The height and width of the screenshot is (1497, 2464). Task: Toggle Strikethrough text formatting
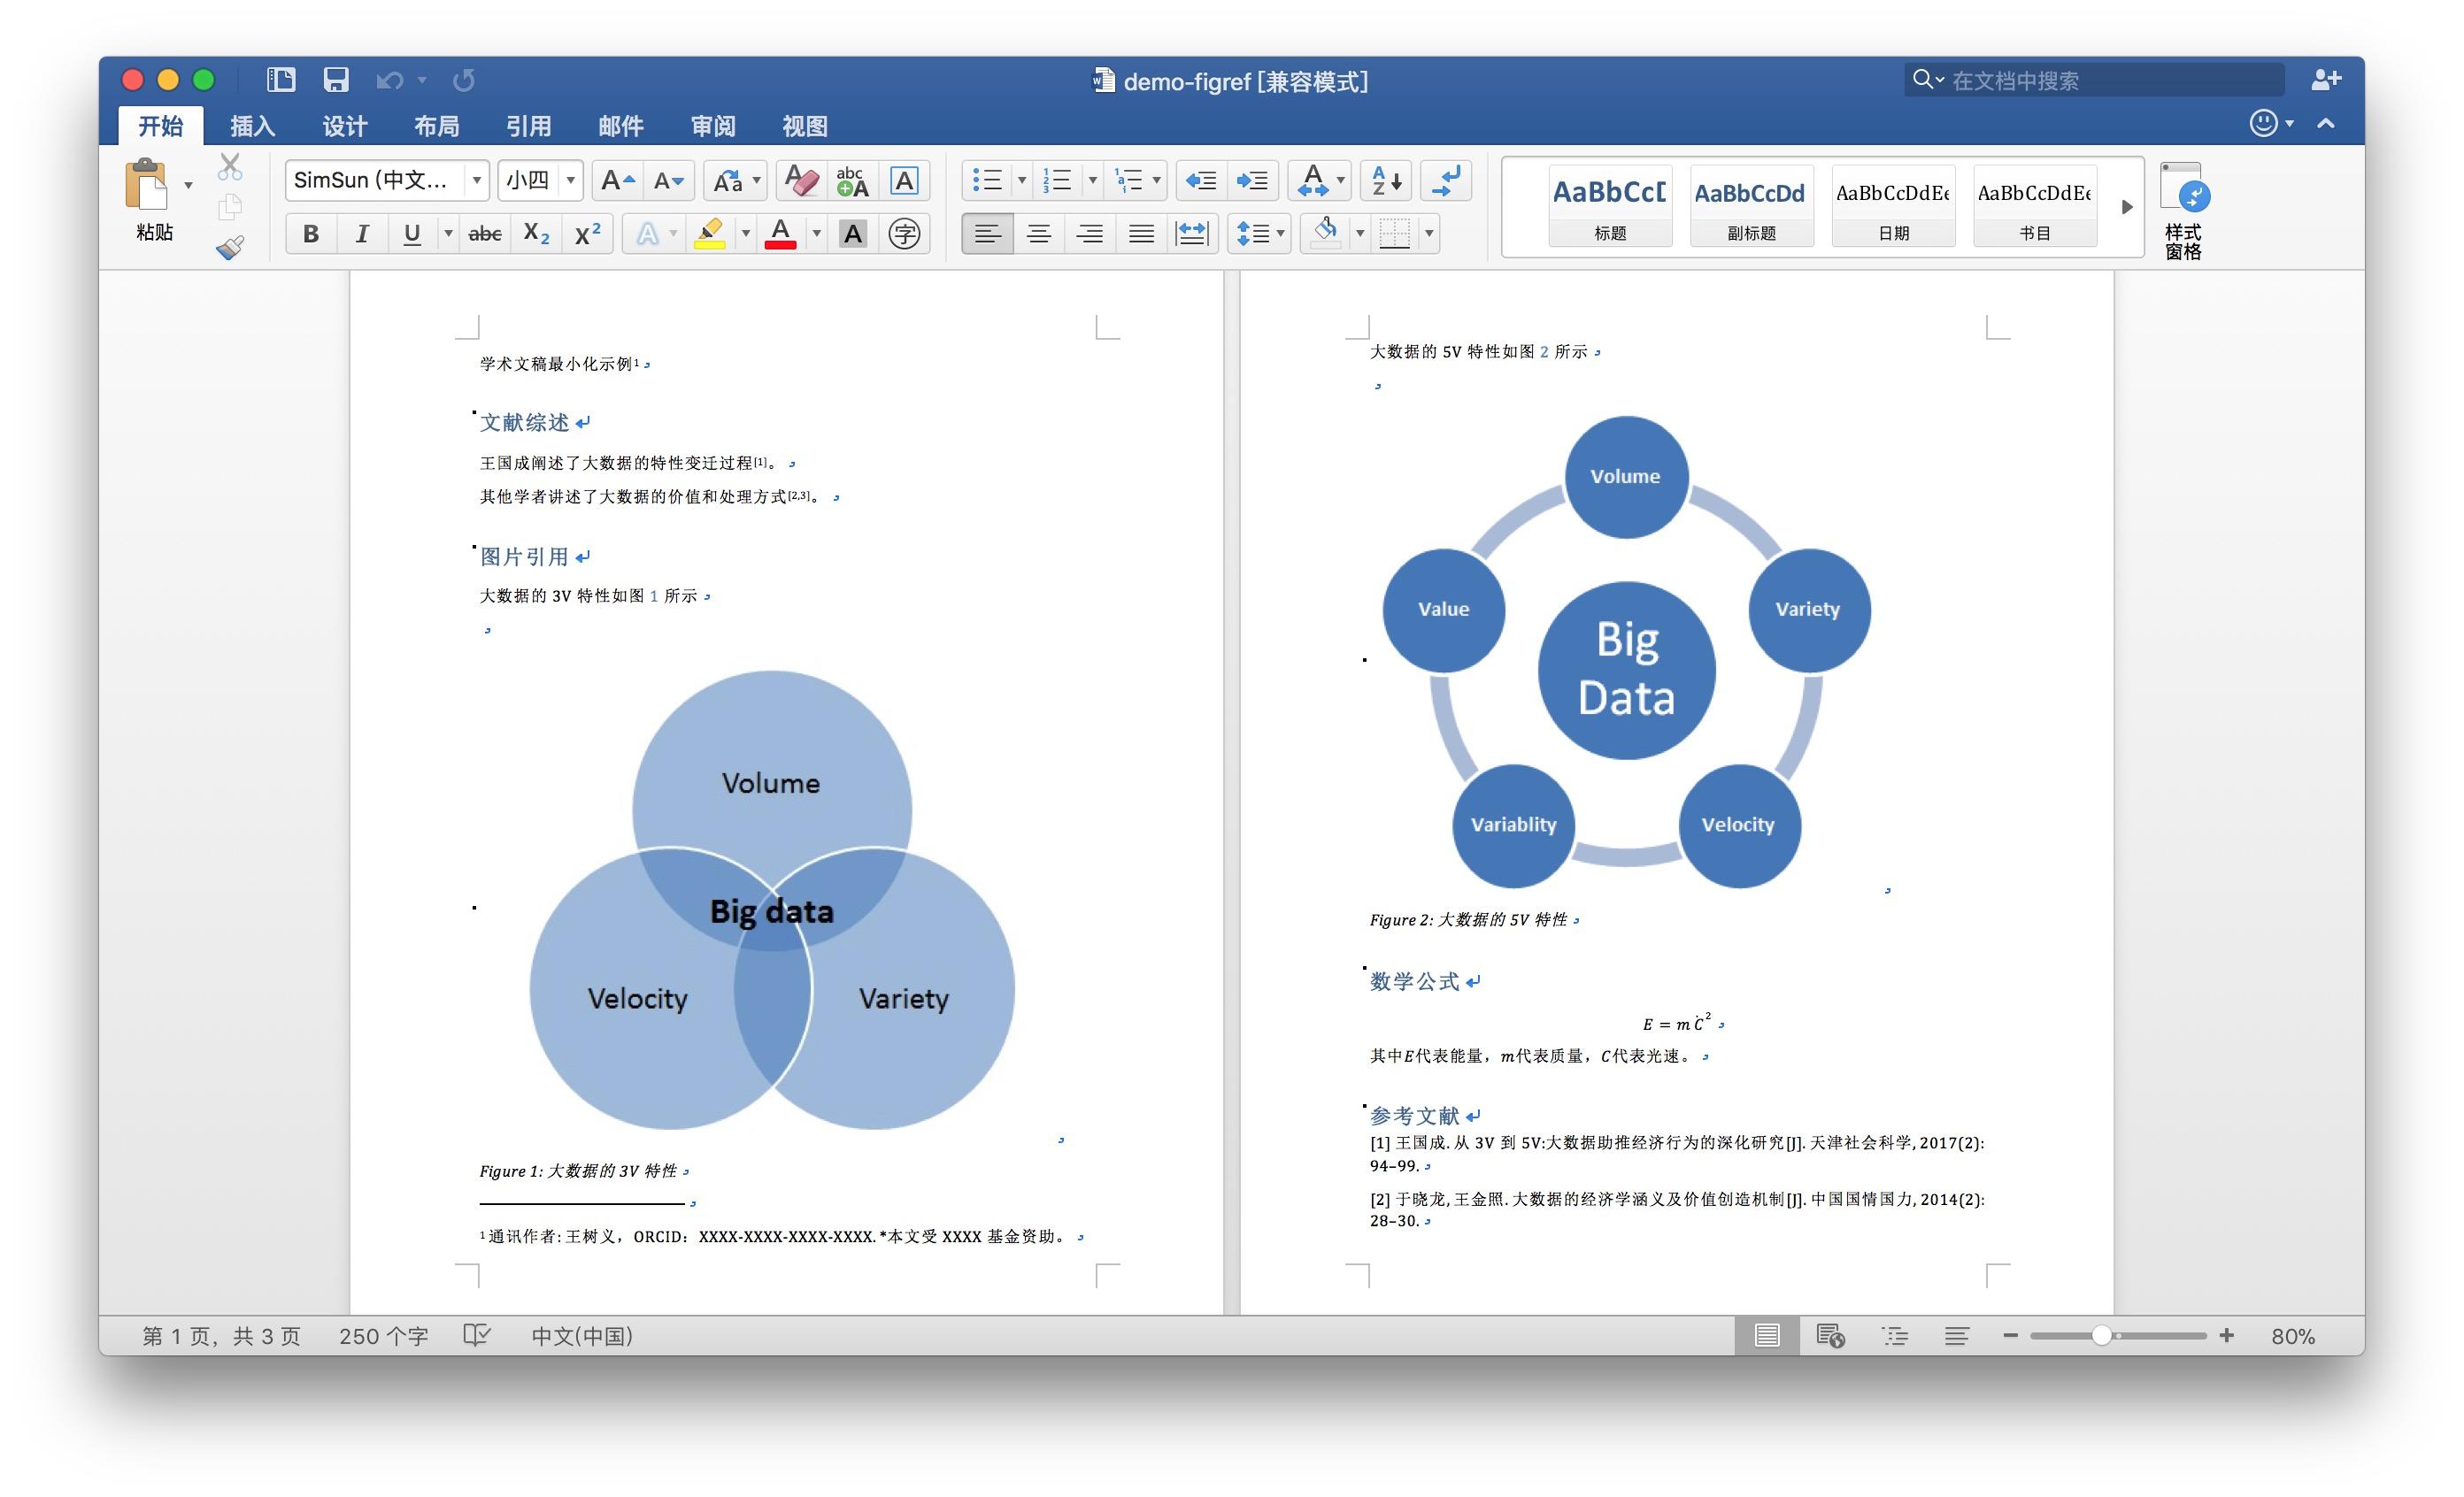tap(485, 234)
